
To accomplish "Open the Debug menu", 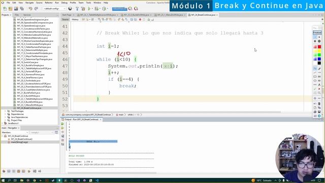I will [x=64, y=3].
